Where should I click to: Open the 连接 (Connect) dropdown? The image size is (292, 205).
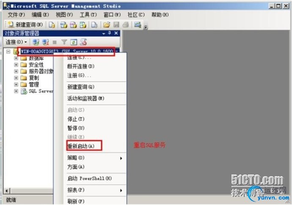(16, 42)
